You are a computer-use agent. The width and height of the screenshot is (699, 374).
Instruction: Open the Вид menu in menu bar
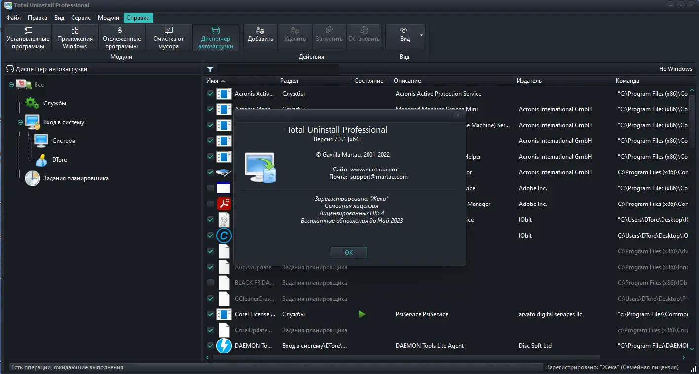pyautogui.click(x=59, y=18)
